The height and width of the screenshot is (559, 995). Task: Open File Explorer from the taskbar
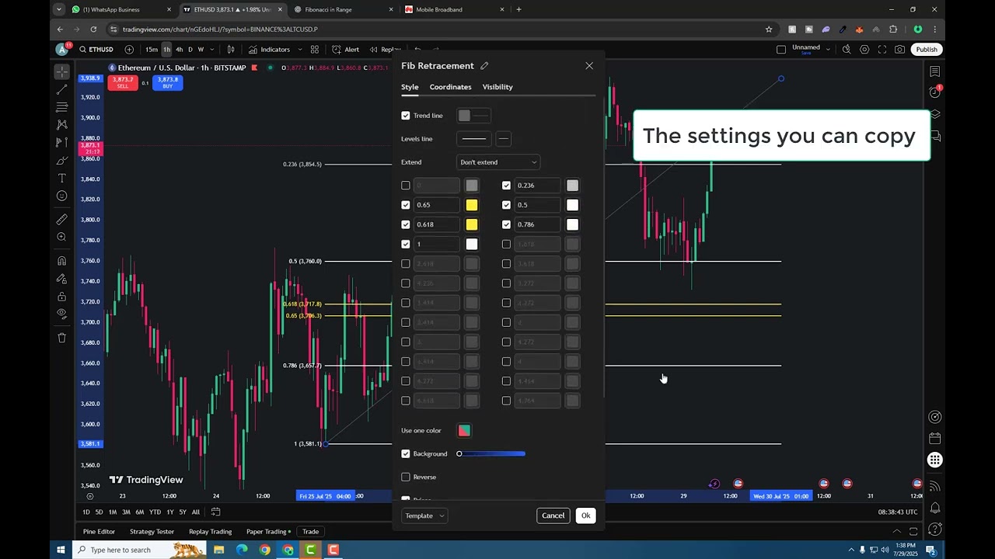[x=219, y=550]
